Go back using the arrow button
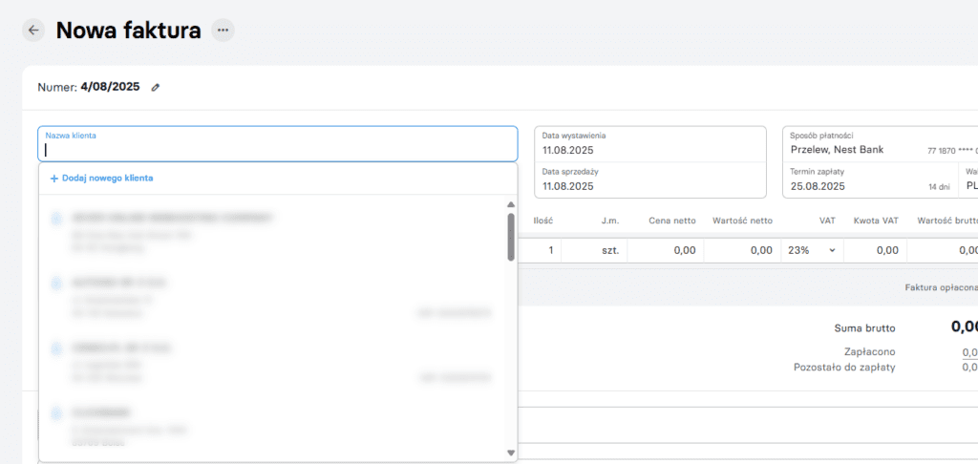Viewport: 978px width, 464px height. 33,31
